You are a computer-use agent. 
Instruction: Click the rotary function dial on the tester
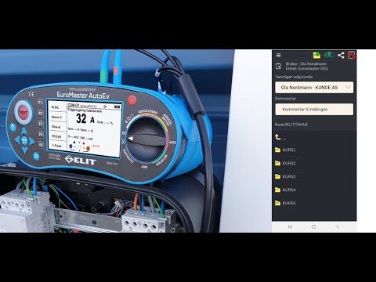click(146, 140)
